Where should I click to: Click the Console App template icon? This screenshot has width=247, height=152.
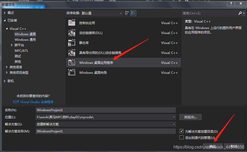pyautogui.click(x=72, y=22)
